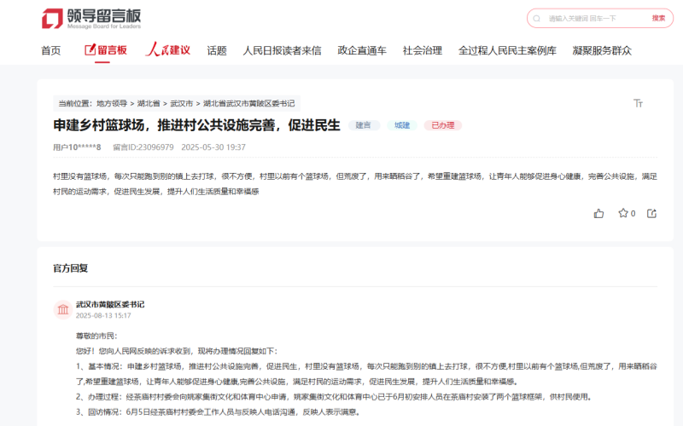Click 湖北省武汉市黄陂区委书记 breadcrumb link
Image resolution: width=683 pixels, height=426 pixels.
pyautogui.click(x=248, y=103)
